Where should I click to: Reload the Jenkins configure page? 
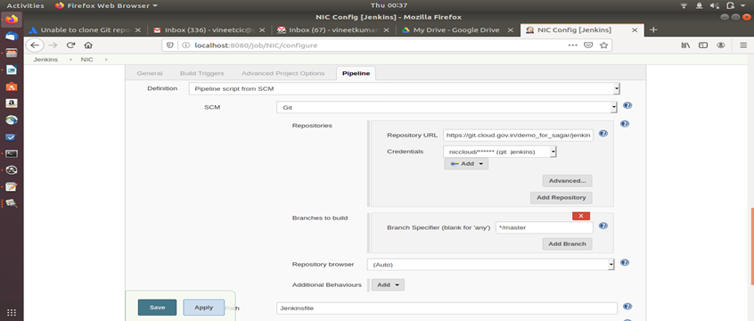click(x=70, y=45)
